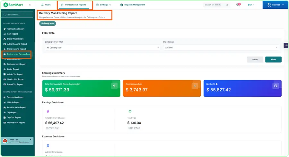Image resolution: width=289 pixels, height=157 pixels.
Task: Click dollar icon on Commissions Paid card
Action: coord(195,86)
